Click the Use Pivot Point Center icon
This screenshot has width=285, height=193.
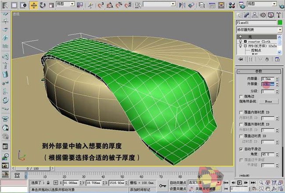pos(80,5)
